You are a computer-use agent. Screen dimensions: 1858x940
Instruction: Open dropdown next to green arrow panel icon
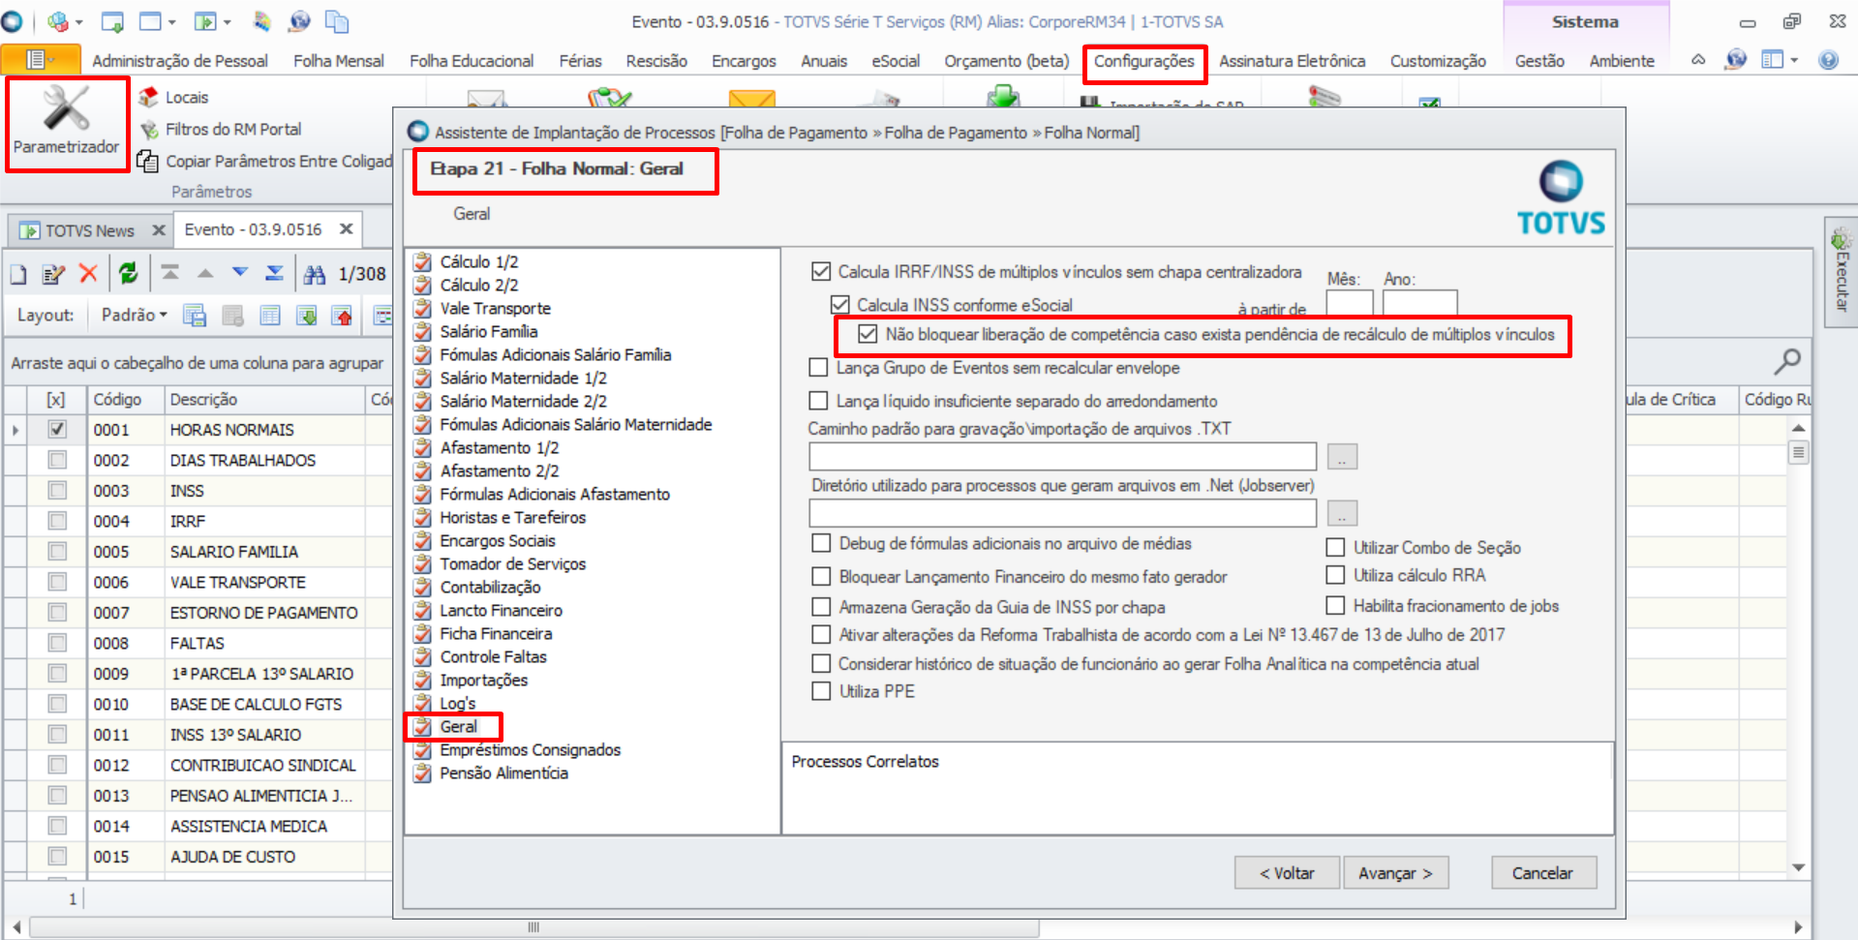pyautogui.click(x=228, y=21)
